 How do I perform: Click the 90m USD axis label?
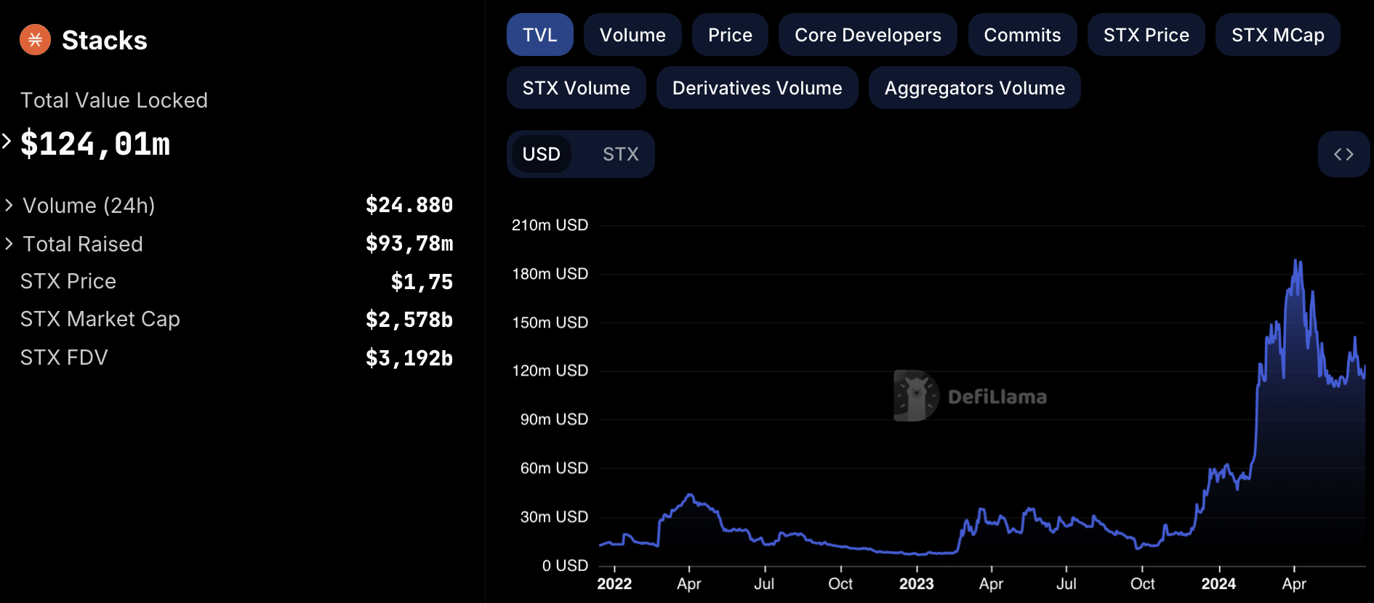pyautogui.click(x=554, y=419)
